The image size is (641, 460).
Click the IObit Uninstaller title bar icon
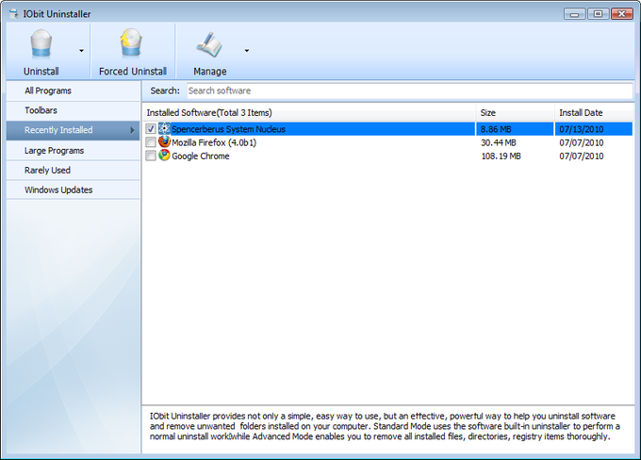click(x=13, y=13)
